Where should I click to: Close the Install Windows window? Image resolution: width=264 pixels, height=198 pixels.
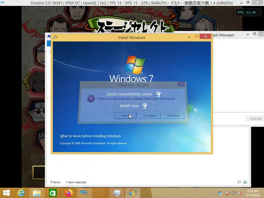coord(205,37)
